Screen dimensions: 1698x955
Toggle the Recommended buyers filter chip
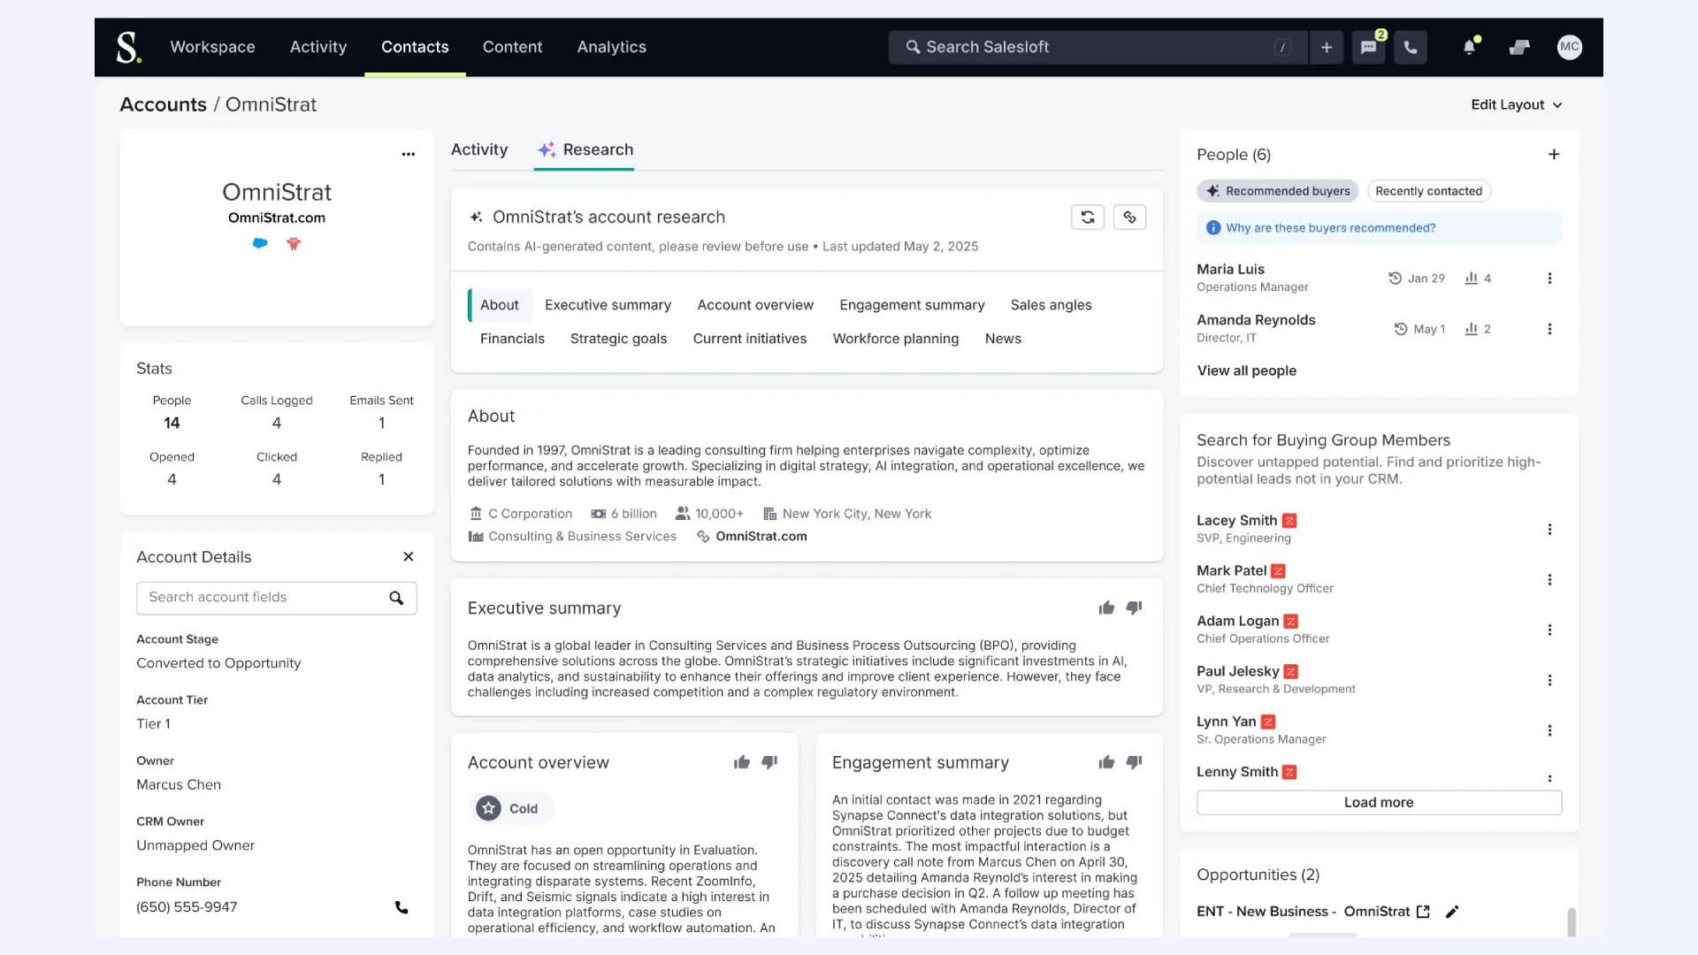1277,191
